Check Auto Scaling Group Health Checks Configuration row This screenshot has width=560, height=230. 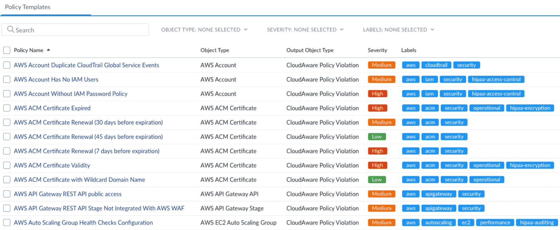pos(7,223)
